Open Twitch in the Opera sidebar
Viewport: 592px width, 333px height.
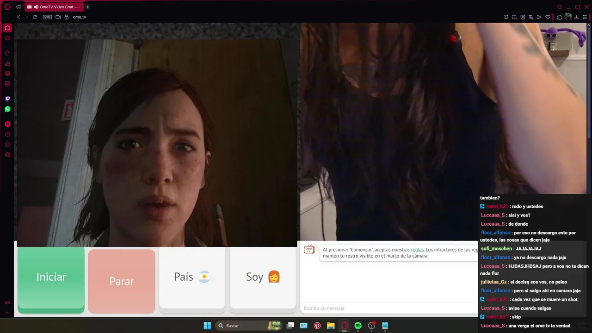tap(7, 99)
